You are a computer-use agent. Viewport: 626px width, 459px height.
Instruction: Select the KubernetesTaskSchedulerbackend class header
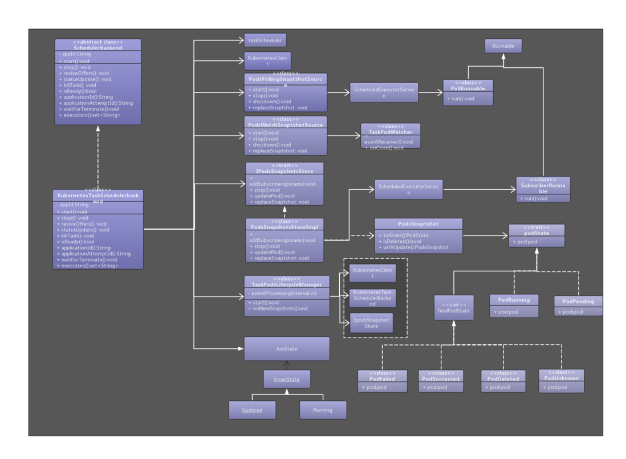tap(98, 196)
